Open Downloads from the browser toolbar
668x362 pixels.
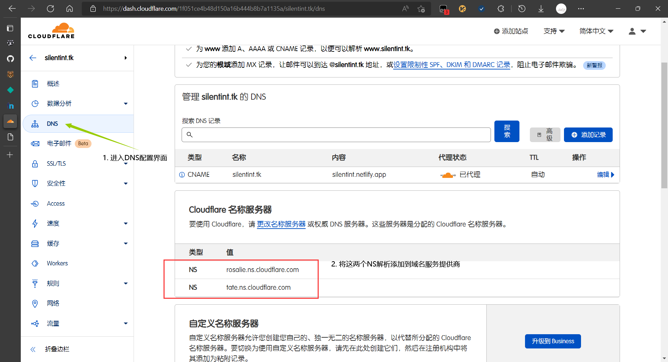pos(540,9)
